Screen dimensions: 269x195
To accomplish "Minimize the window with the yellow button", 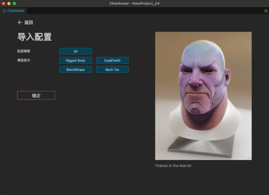I will pyautogui.click(x=9, y=3).
